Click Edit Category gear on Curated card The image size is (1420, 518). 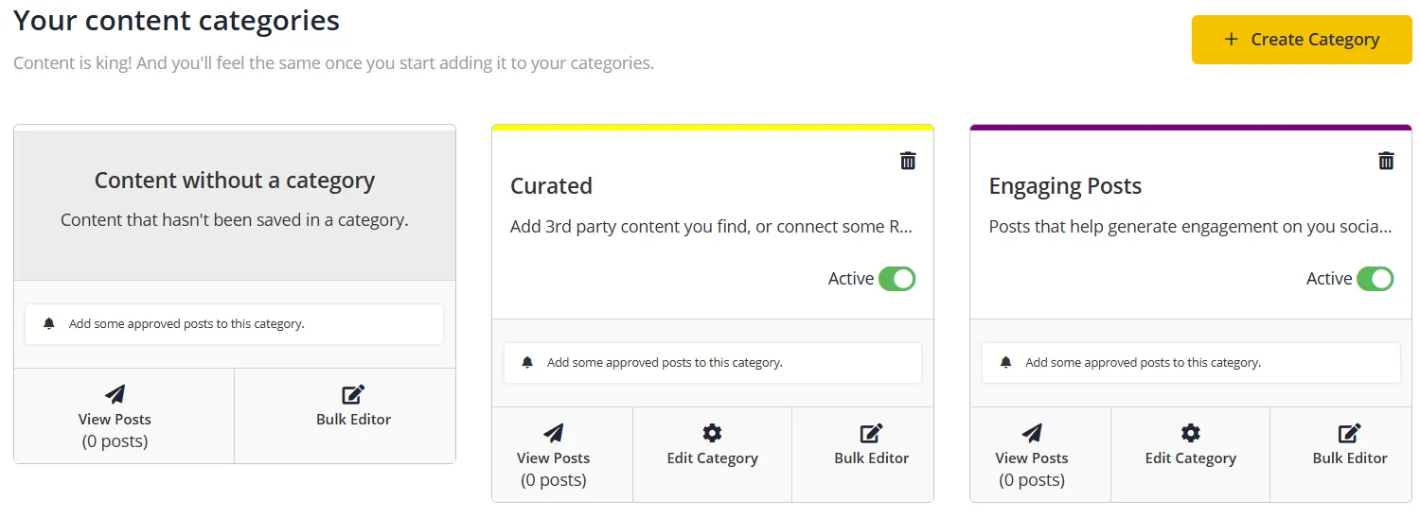click(x=712, y=434)
